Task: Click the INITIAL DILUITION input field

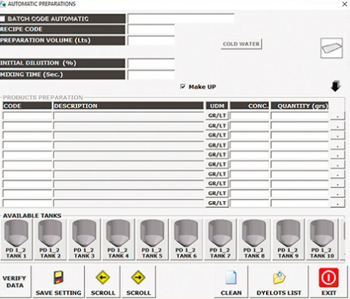Action: (x=151, y=63)
